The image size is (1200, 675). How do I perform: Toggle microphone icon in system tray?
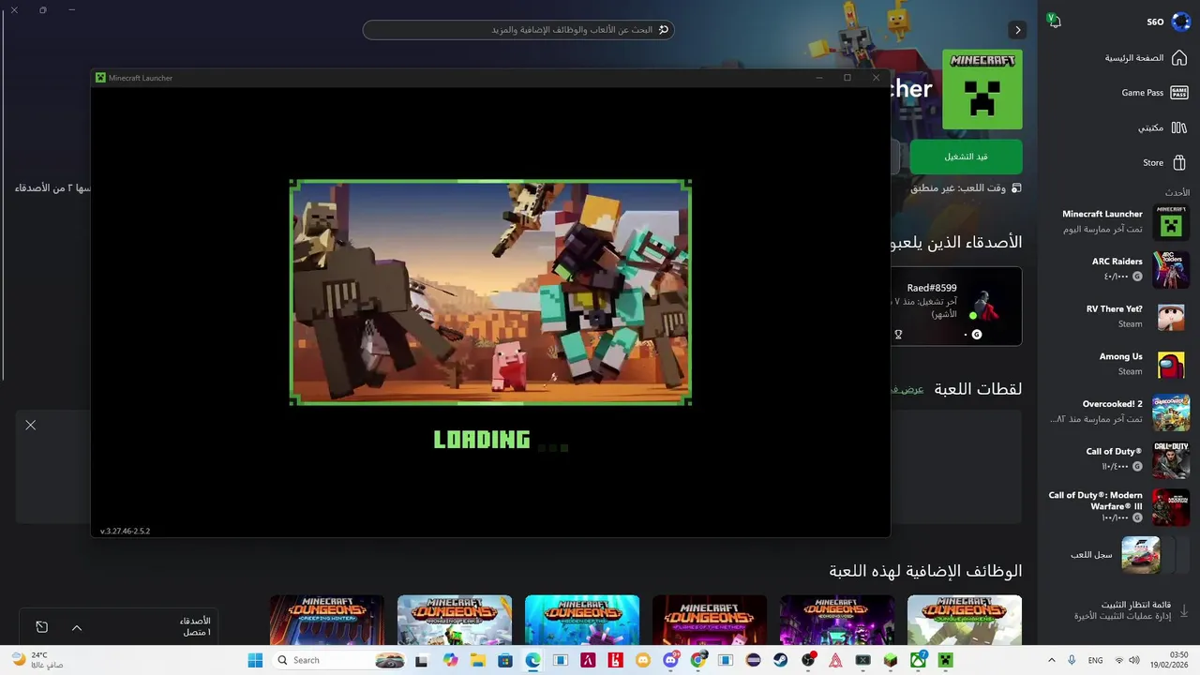click(1072, 660)
